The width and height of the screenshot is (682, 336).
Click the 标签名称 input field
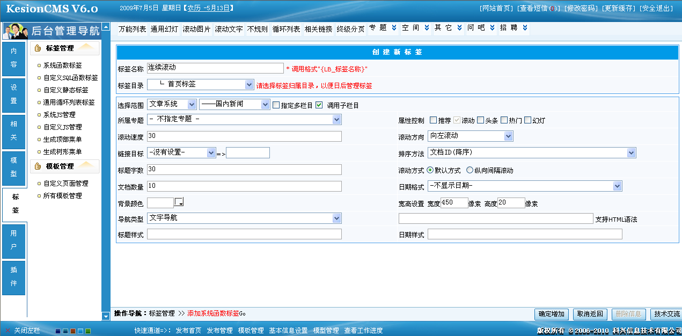[x=215, y=68]
